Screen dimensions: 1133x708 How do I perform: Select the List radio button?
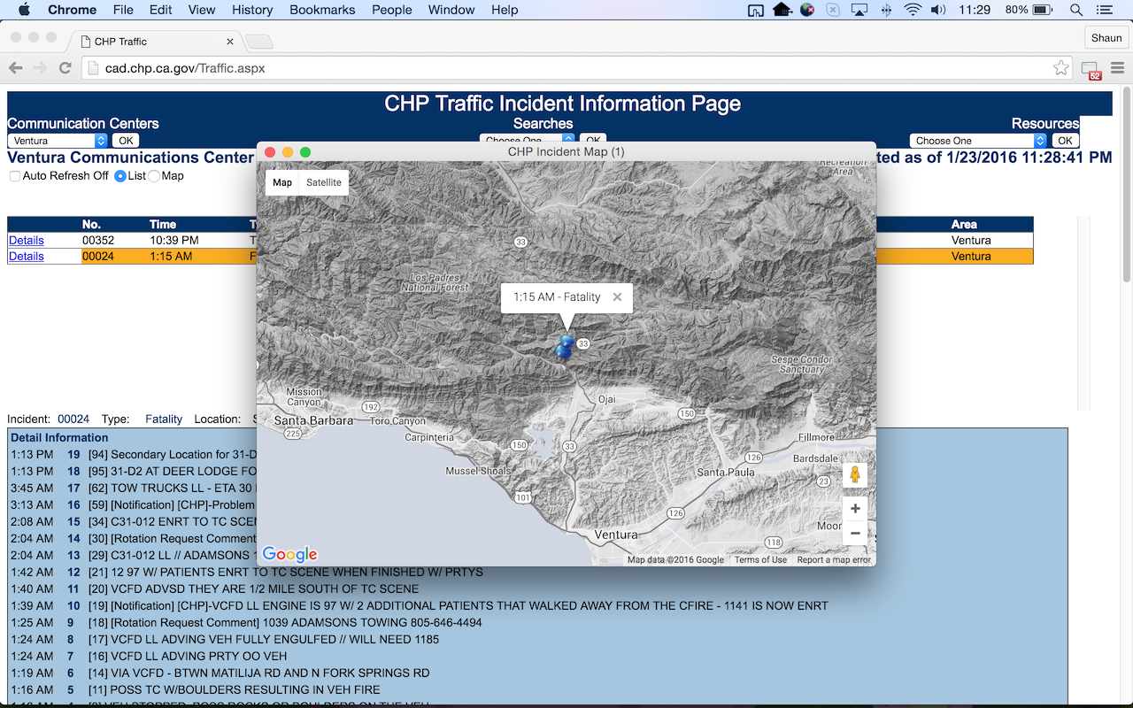(x=120, y=176)
